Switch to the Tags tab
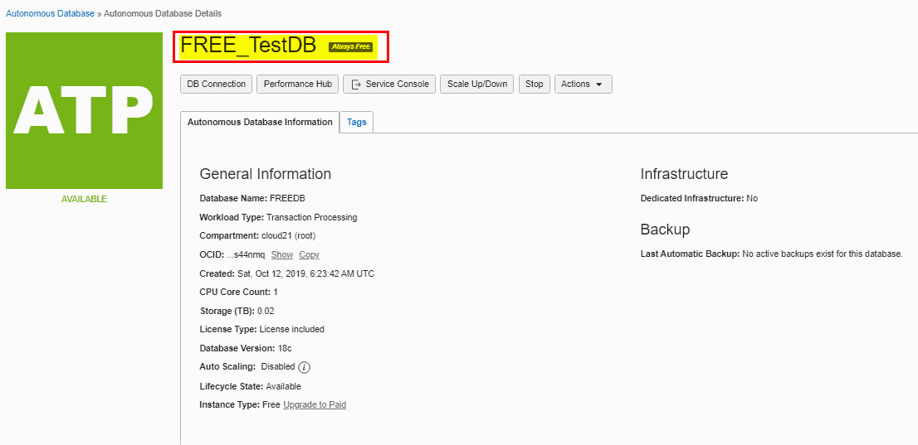 tap(357, 123)
